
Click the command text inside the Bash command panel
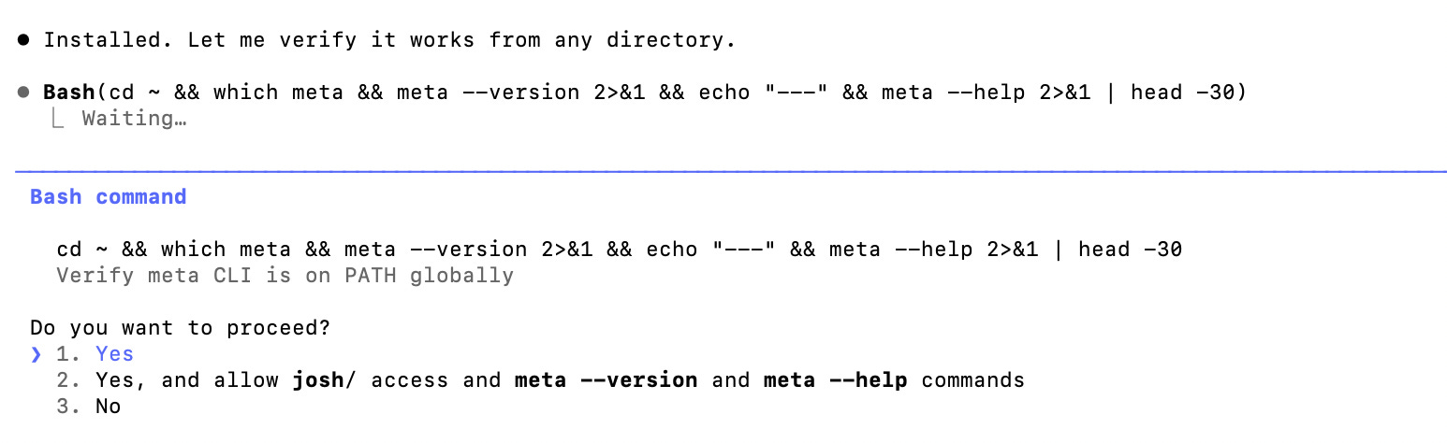[x=619, y=250]
